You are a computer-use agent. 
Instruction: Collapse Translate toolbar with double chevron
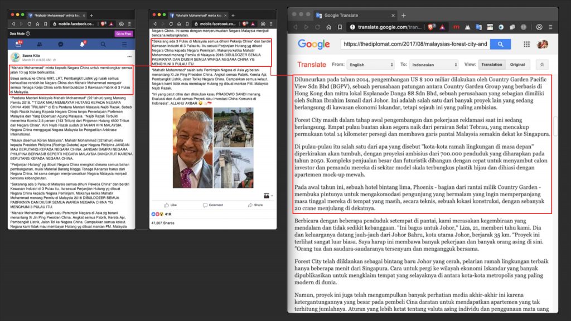pos(542,65)
